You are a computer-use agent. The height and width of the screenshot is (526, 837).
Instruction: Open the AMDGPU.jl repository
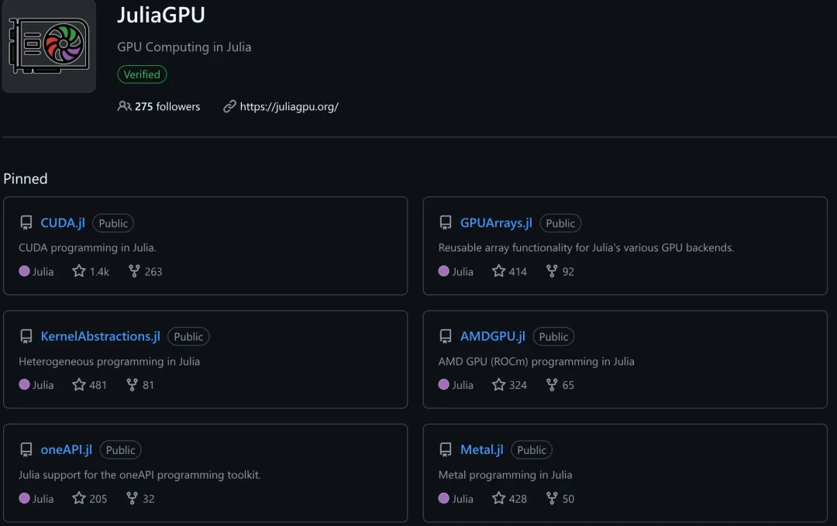tap(492, 336)
